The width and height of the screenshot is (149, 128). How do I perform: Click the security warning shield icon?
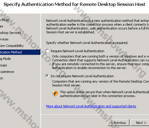tap(55, 93)
